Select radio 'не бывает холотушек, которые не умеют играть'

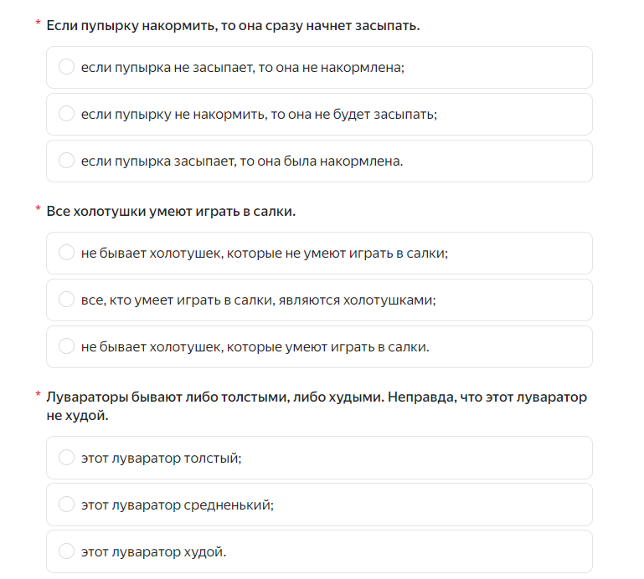pos(66,253)
